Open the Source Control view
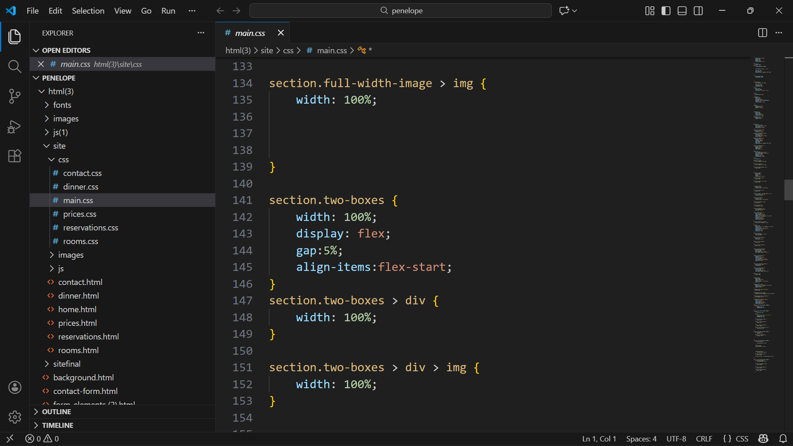The width and height of the screenshot is (793, 446). 14,96
